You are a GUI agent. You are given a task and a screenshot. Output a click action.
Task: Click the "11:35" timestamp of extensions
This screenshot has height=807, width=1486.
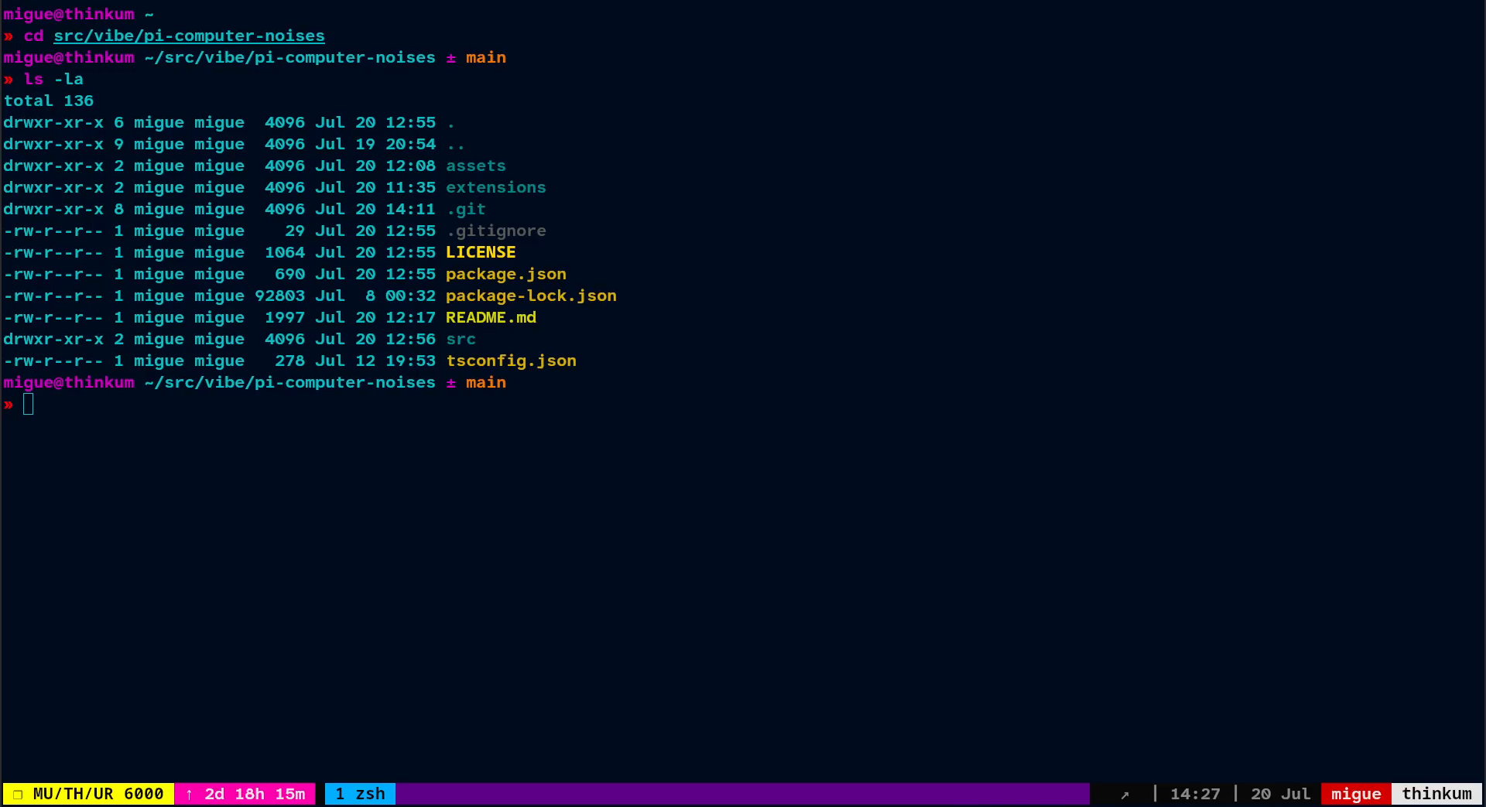(x=410, y=187)
